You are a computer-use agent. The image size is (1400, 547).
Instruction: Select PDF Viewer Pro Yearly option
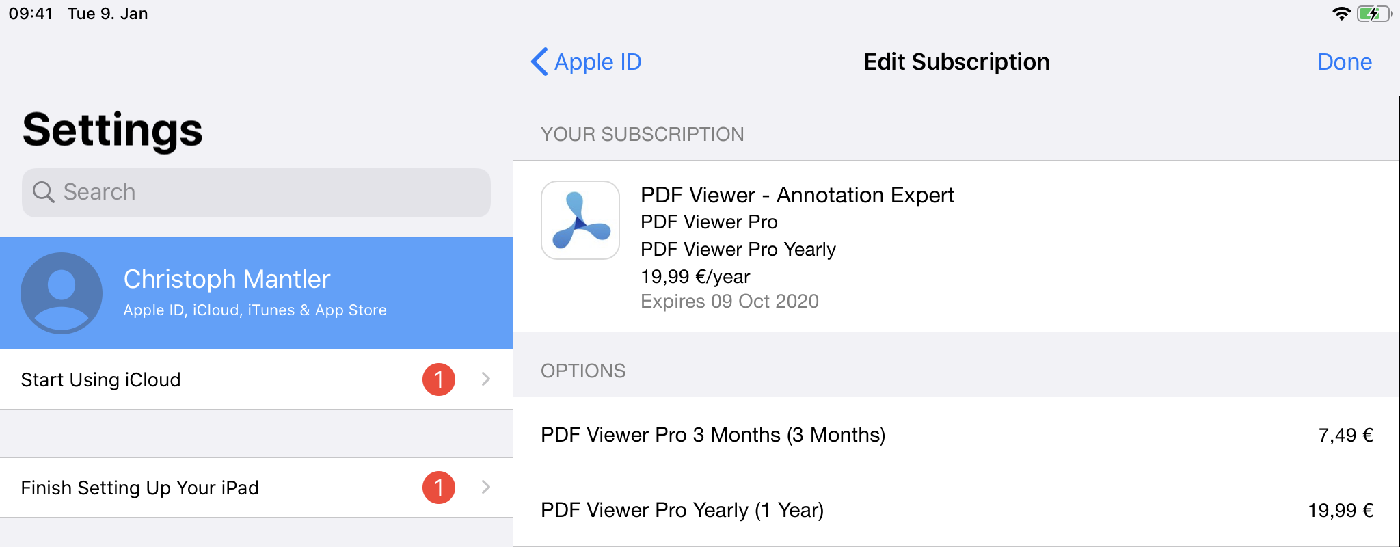click(956, 510)
